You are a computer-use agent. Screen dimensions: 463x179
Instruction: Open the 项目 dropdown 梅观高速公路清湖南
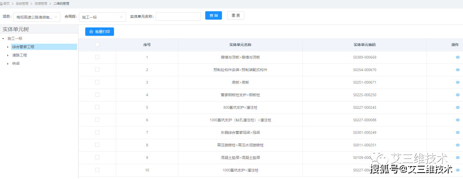point(37,17)
